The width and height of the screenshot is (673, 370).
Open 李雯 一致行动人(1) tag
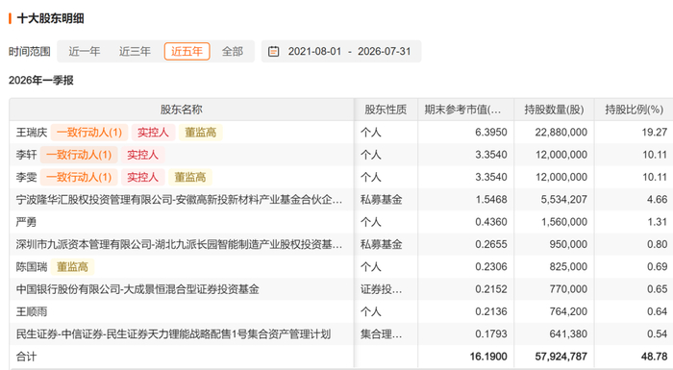pos(79,177)
